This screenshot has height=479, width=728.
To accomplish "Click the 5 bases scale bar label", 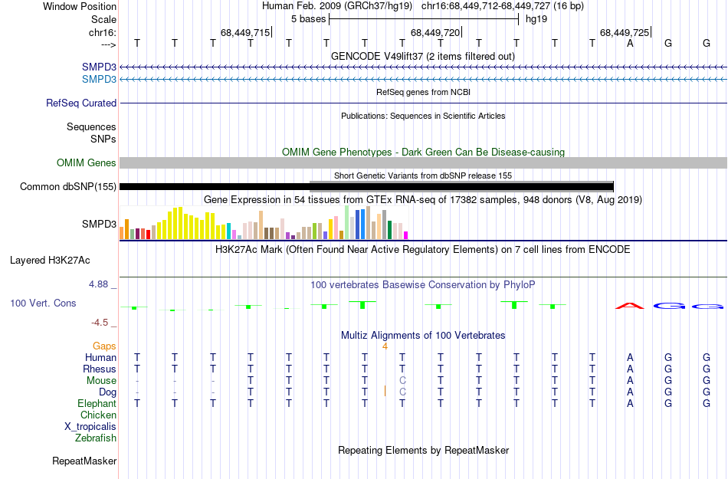I will [x=308, y=19].
